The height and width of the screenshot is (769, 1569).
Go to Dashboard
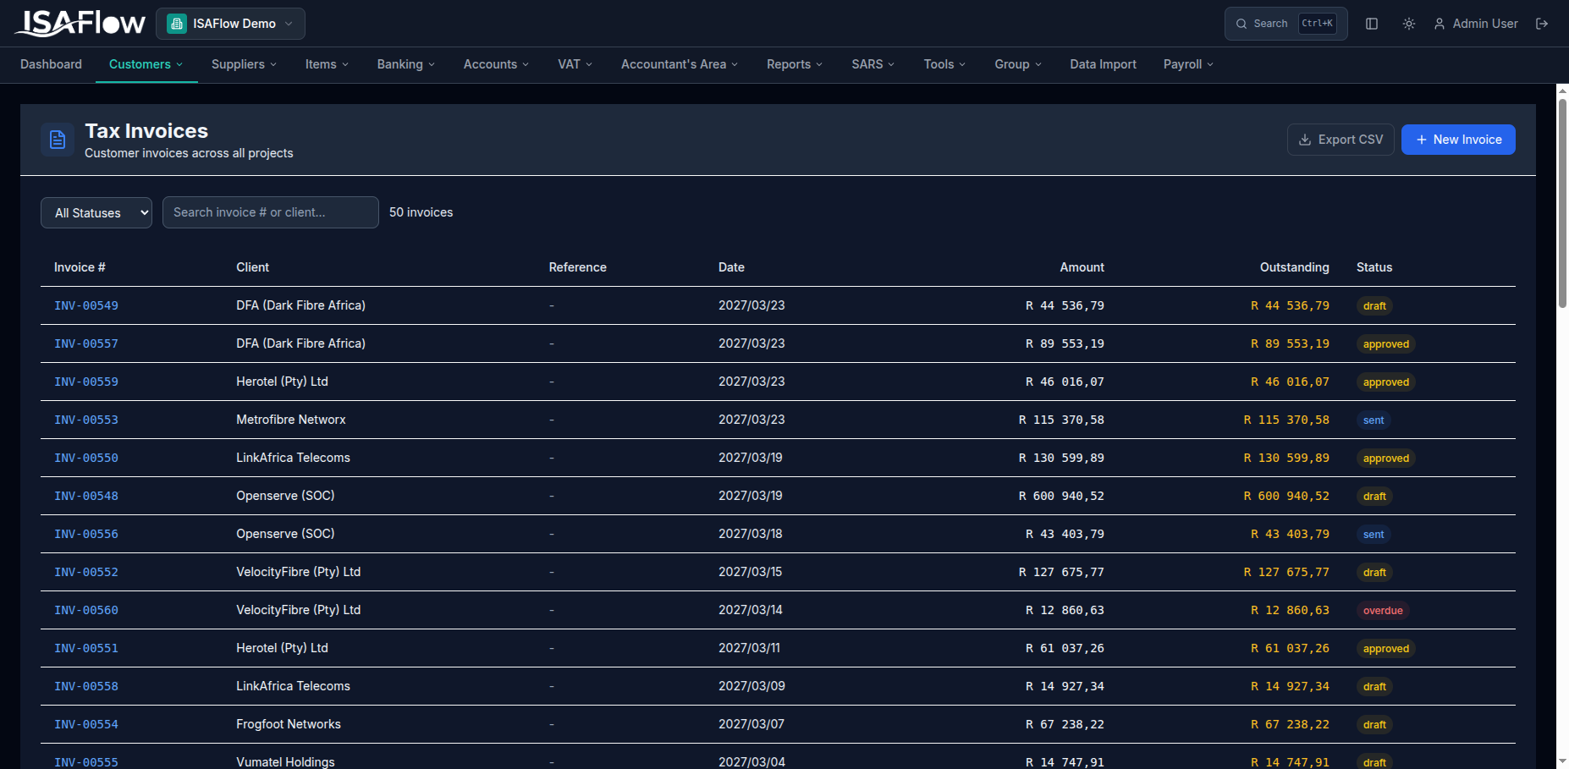click(x=51, y=64)
